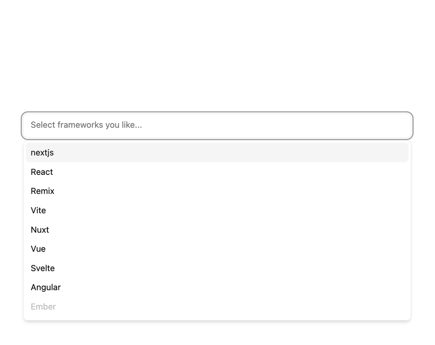
Task: Select the nextjs option
Action: 217,152
